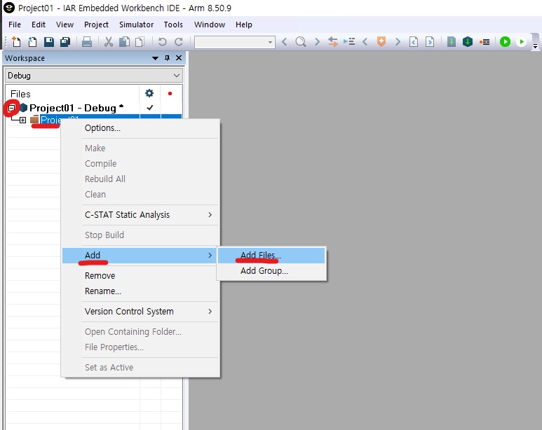Screen dimensions: 542x430
Task: Click the Find Next arrow icon
Action: 317,42
